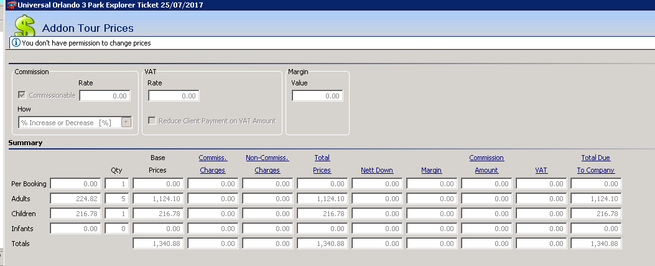Viewport: 655px width, 266px height.
Task: Click Adults Total Due To Company field
Action: point(596,199)
